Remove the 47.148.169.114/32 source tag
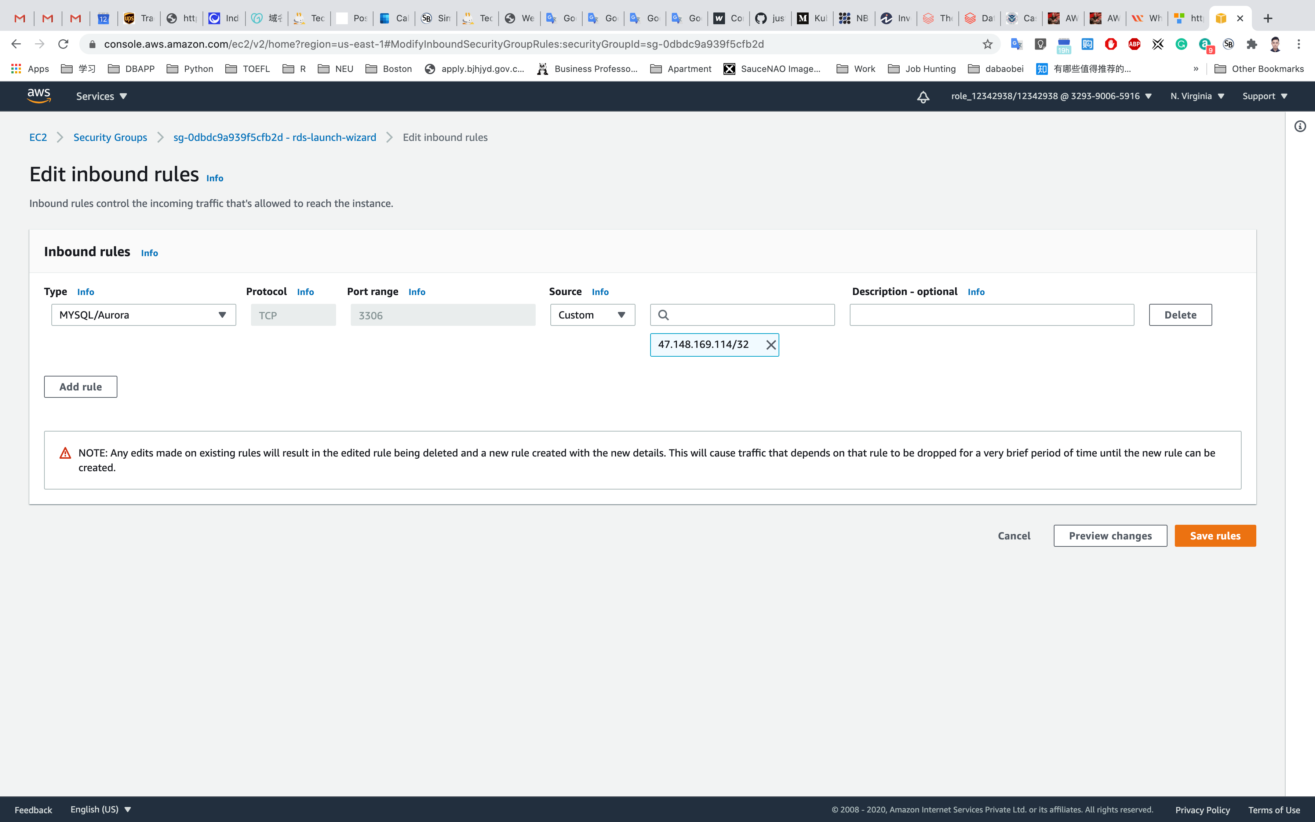This screenshot has height=822, width=1315. 771,345
